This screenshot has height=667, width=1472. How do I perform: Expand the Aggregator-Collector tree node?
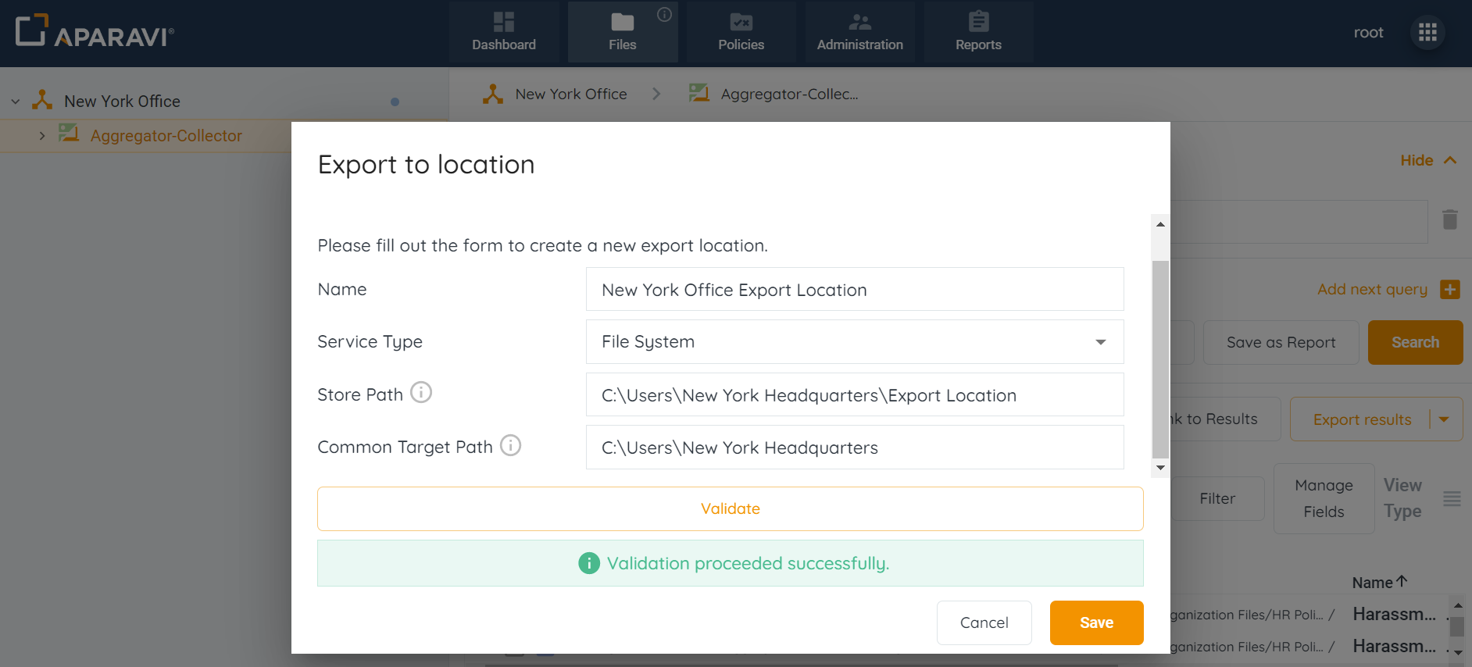42,136
